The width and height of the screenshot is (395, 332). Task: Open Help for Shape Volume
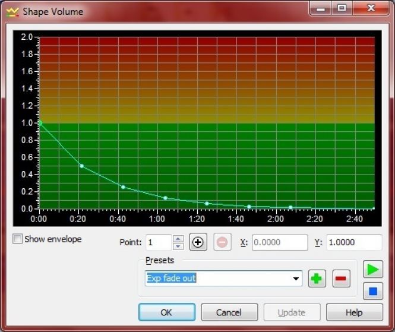tap(354, 312)
